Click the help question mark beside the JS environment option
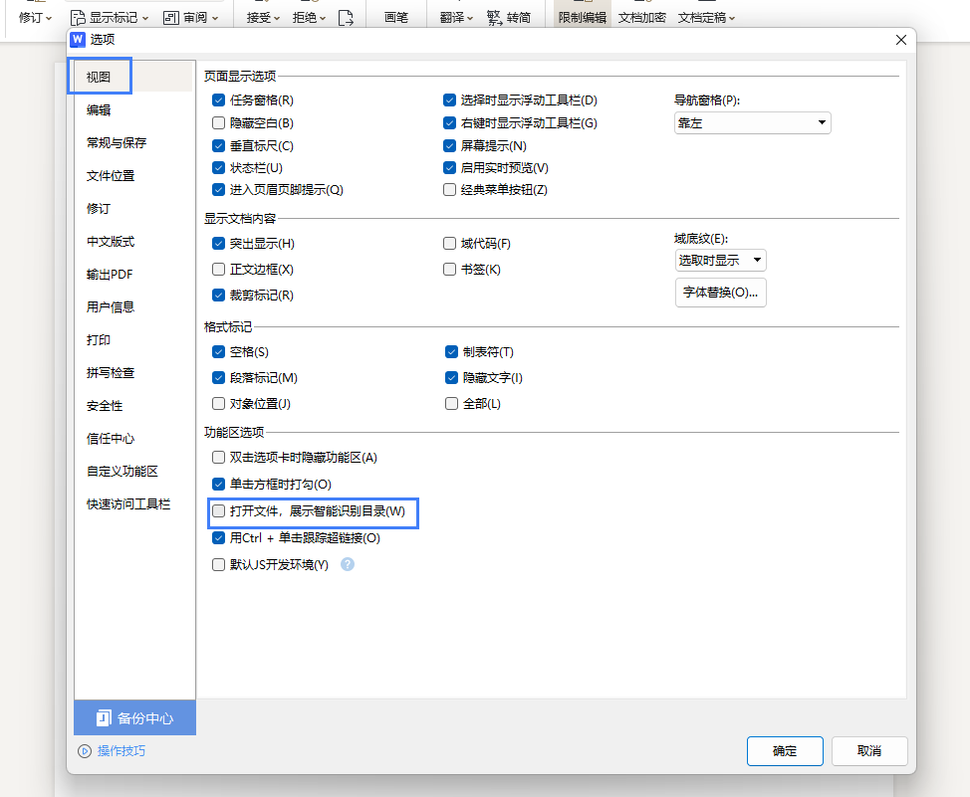The height and width of the screenshot is (797, 970). 348,564
